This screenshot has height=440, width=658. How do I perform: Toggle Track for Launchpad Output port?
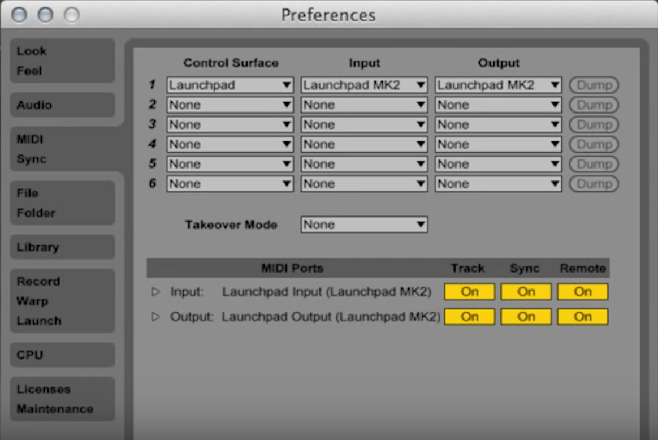470,317
